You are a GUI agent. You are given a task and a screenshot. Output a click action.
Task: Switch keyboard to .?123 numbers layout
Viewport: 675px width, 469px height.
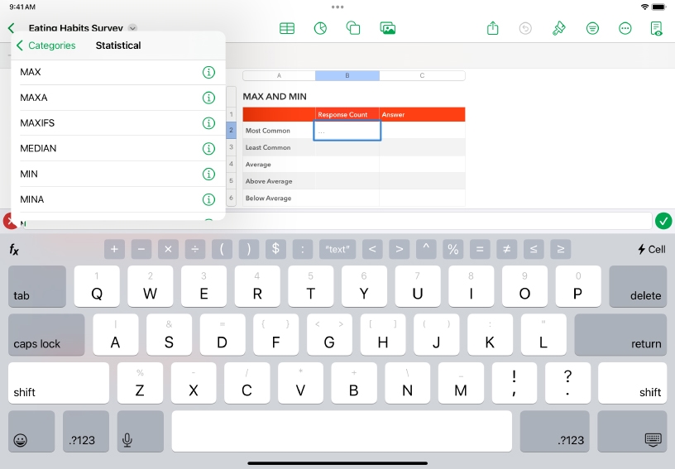(80, 432)
